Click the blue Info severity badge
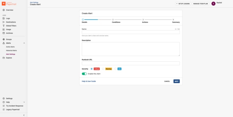 coord(120,69)
